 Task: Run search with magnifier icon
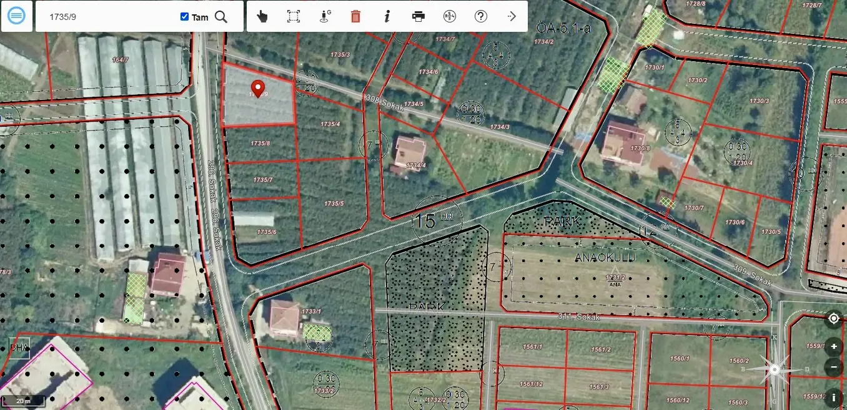click(221, 17)
